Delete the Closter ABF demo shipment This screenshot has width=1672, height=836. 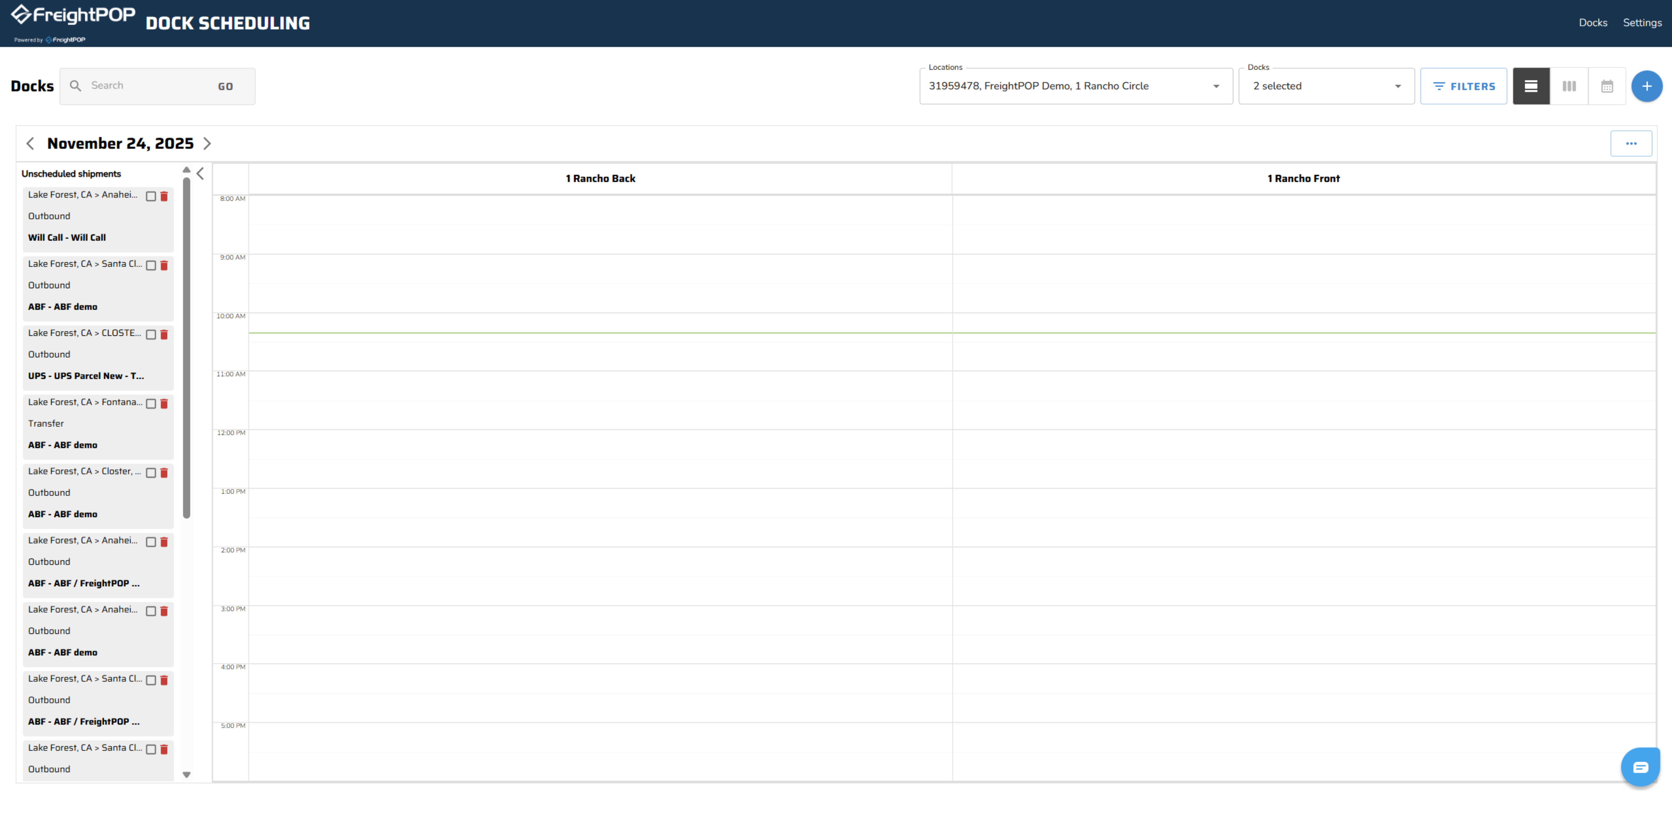coord(164,473)
